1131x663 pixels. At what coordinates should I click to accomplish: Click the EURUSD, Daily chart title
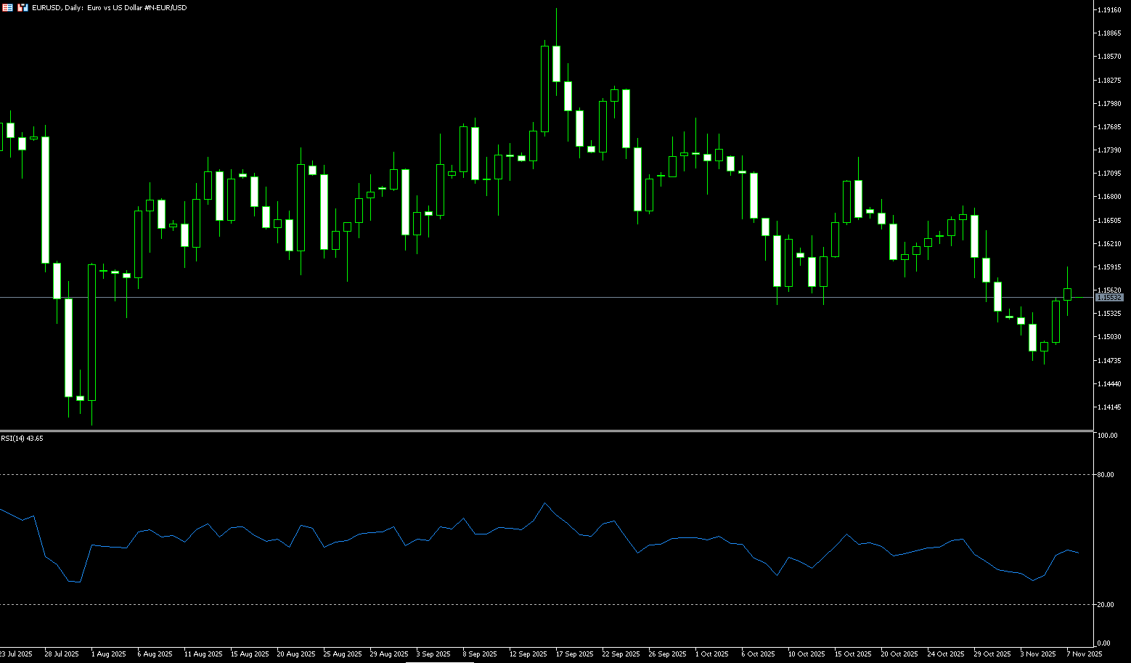109,7
